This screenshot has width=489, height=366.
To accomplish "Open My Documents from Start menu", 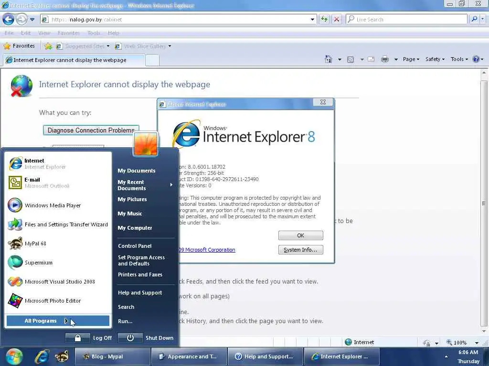I will (136, 171).
